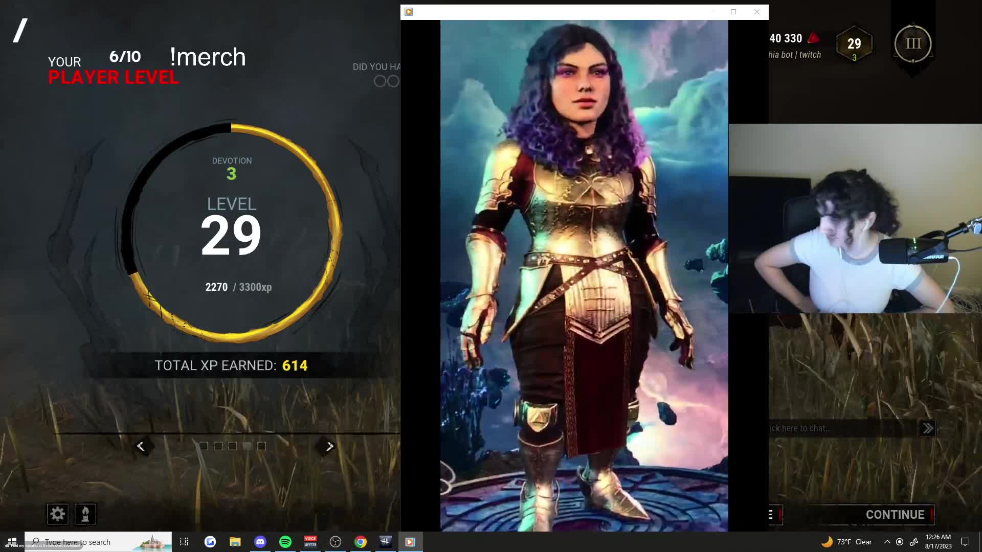Open VoiceMeeter from the taskbar
The width and height of the screenshot is (982, 552).
click(310, 542)
